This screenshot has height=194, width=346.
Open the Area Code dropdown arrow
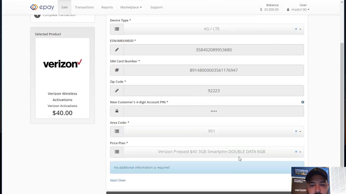coord(300,131)
